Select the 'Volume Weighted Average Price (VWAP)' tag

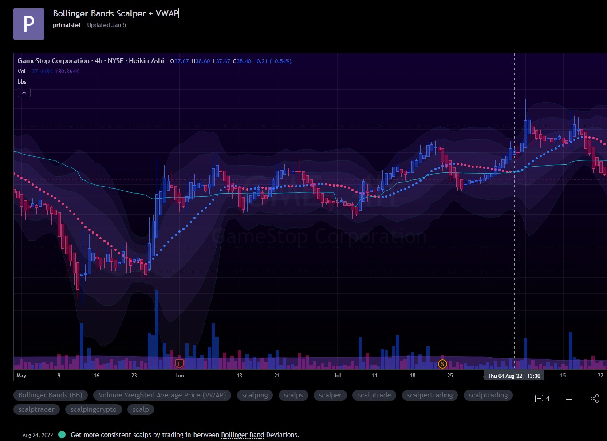162,395
